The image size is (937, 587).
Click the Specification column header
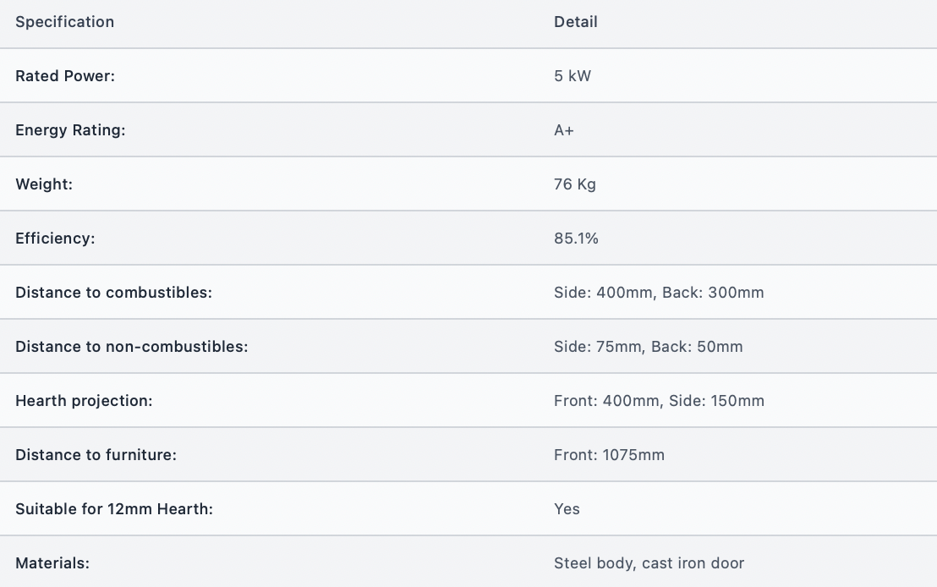click(x=64, y=22)
